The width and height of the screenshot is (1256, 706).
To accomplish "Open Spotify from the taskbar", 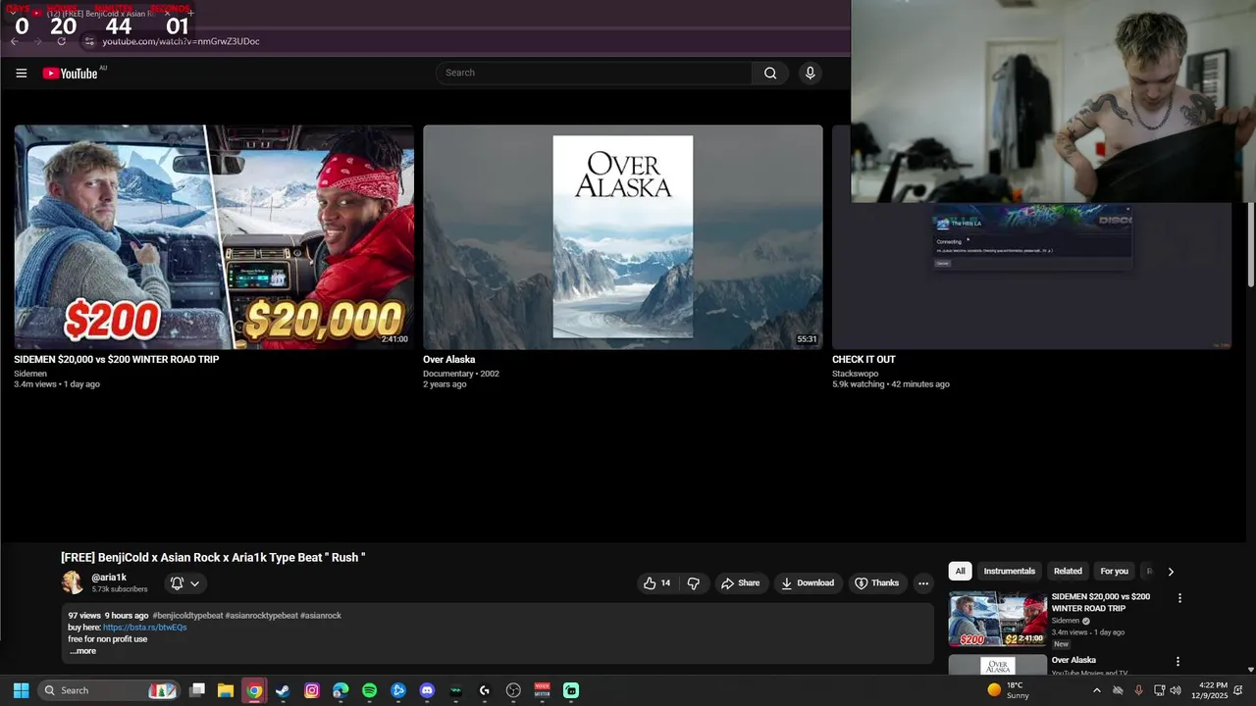I will (369, 690).
